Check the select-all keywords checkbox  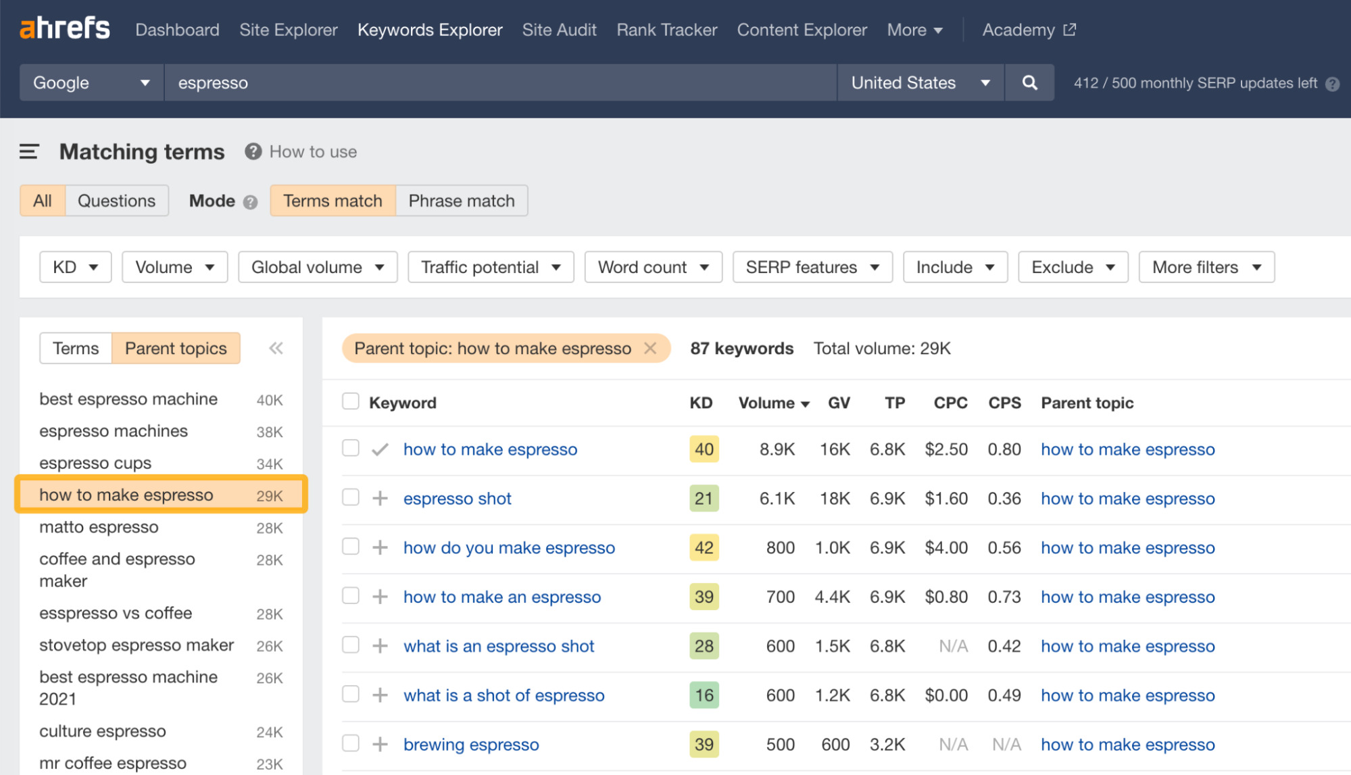[x=351, y=401]
